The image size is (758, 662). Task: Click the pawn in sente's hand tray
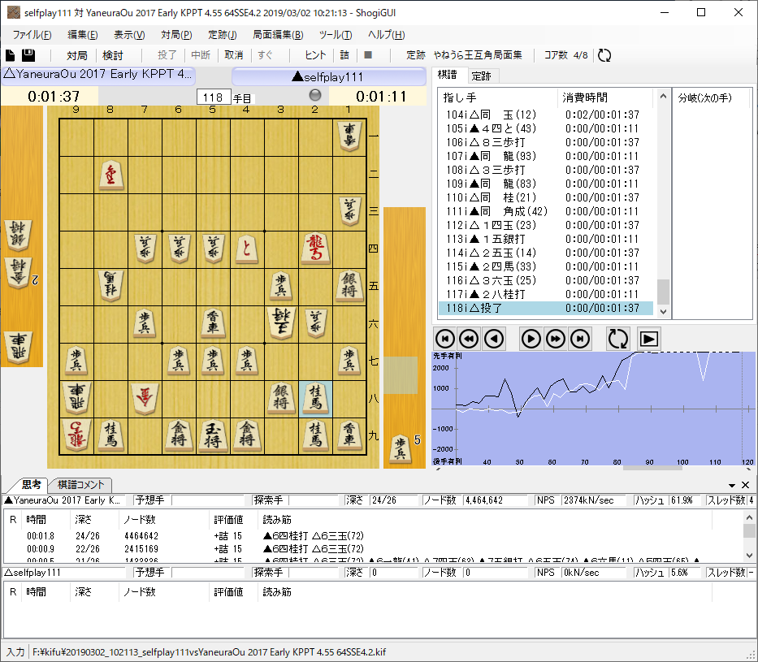401,448
